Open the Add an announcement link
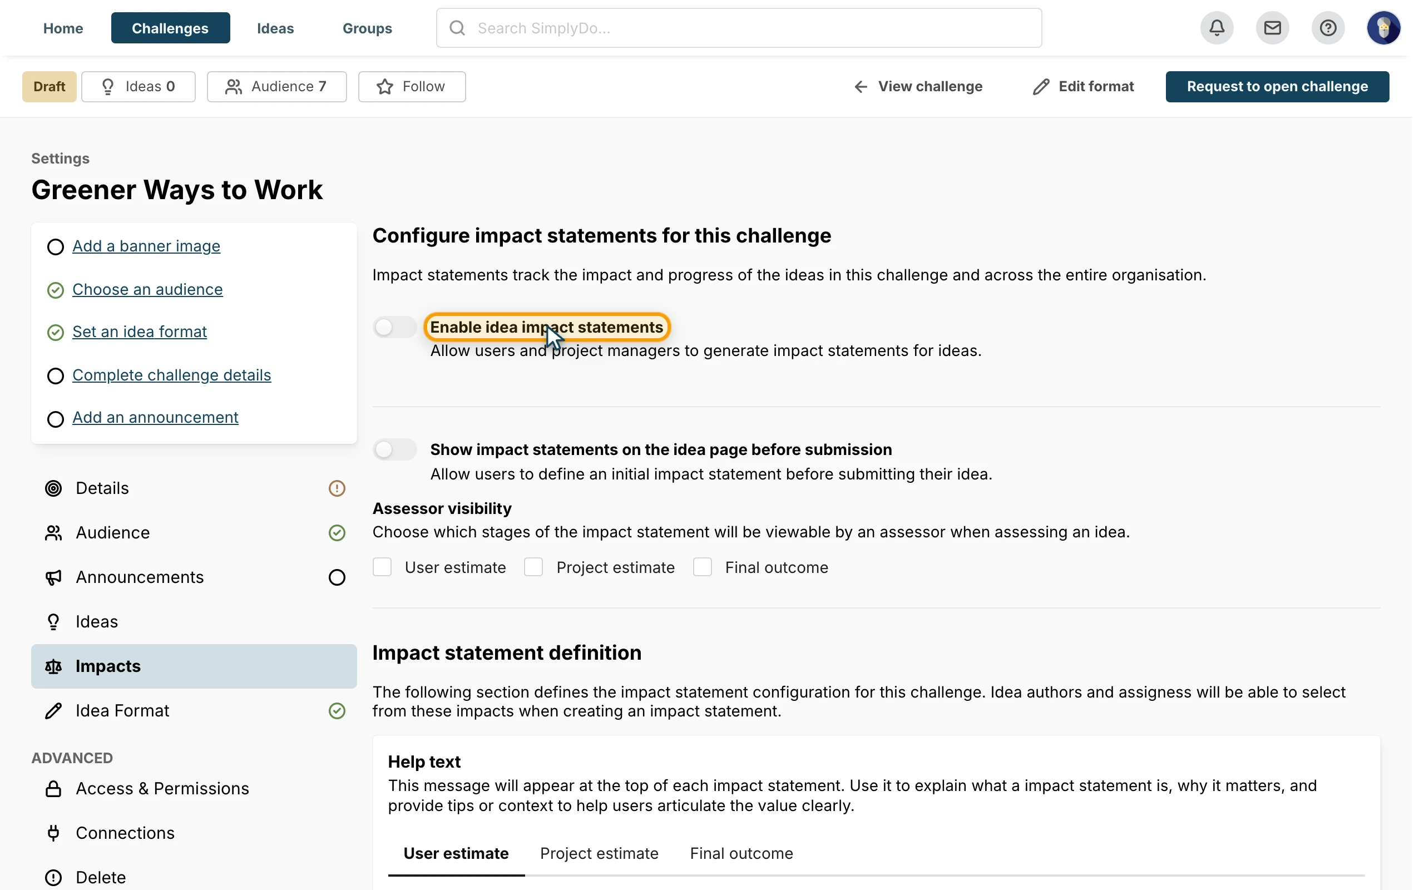Viewport: 1424px width, 890px height. (x=155, y=417)
